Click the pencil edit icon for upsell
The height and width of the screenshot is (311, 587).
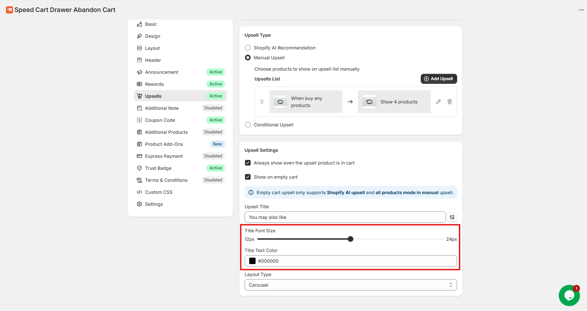pyautogui.click(x=438, y=102)
